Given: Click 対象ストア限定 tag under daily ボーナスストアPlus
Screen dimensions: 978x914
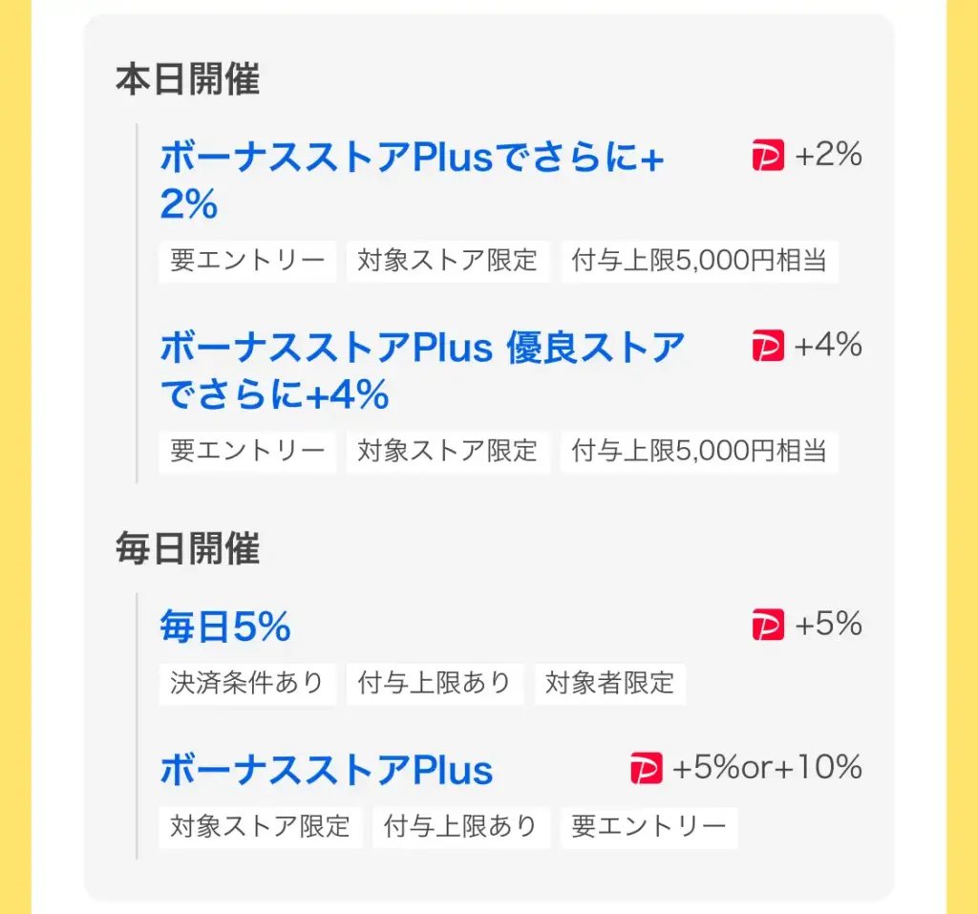Looking at the screenshot, I should pos(260,827).
